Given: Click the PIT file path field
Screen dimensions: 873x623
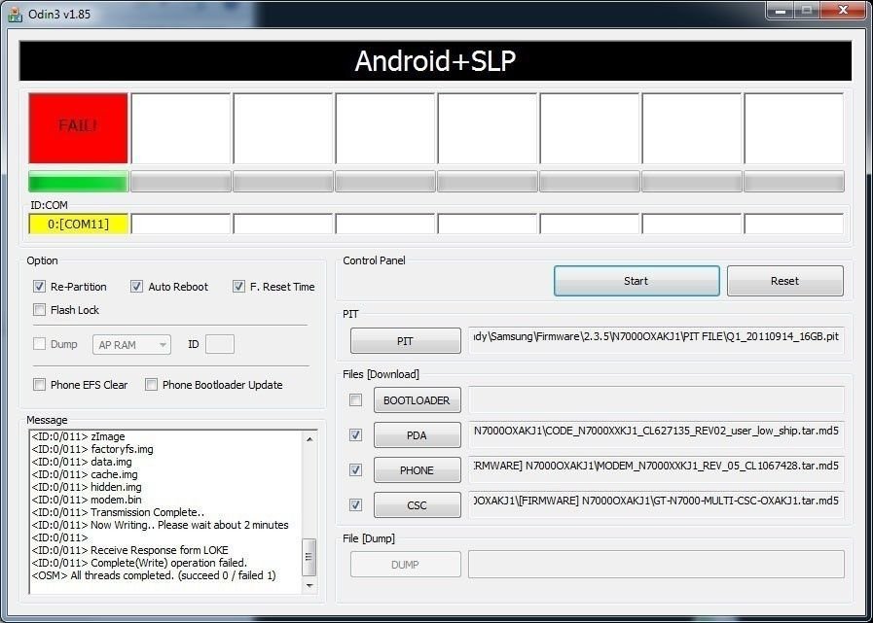Looking at the screenshot, I should (656, 340).
